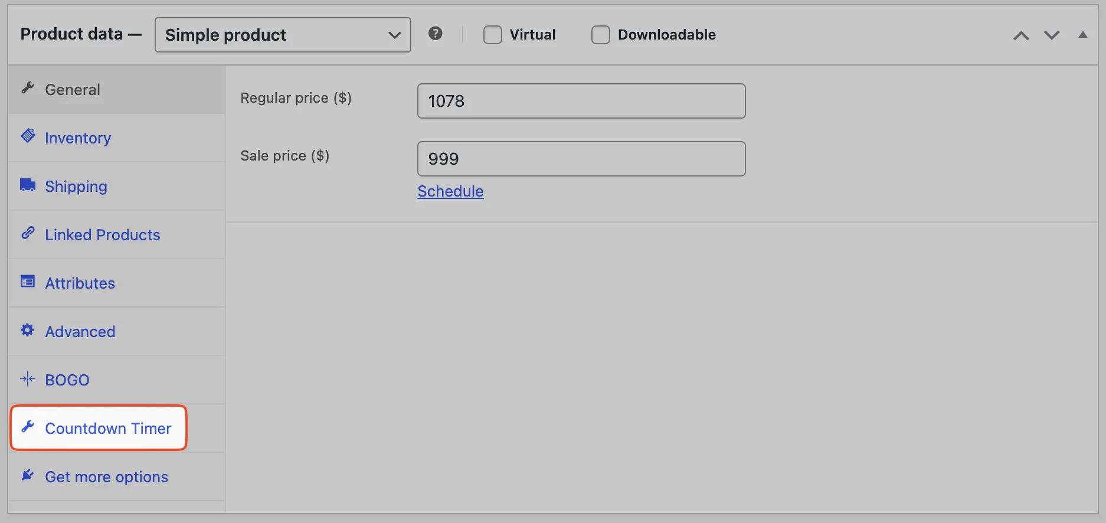The height and width of the screenshot is (523, 1106).
Task: Click the Attributes list icon
Action: tap(28, 282)
